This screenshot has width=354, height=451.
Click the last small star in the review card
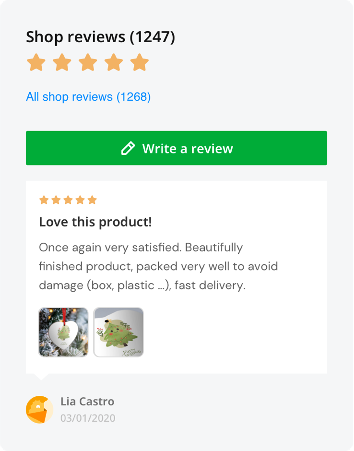tap(92, 200)
